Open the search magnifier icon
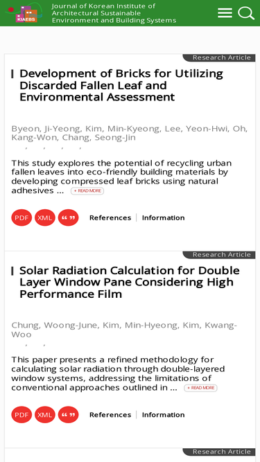 (x=246, y=13)
